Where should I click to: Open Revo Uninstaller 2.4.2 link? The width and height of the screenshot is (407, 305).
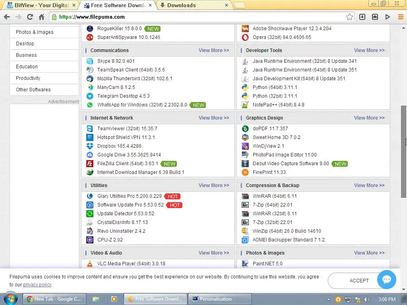tap(121, 231)
